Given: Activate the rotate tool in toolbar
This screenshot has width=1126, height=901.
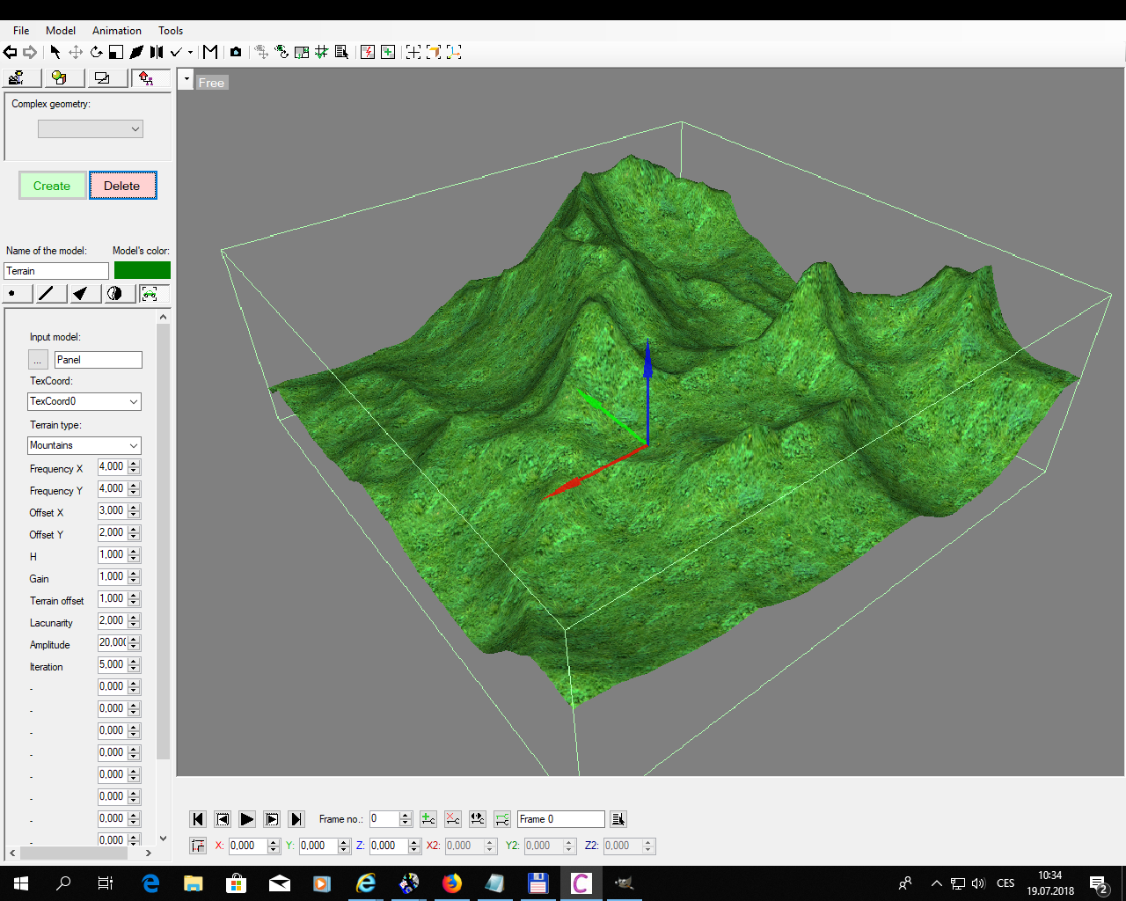Looking at the screenshot, I should 96,52.
